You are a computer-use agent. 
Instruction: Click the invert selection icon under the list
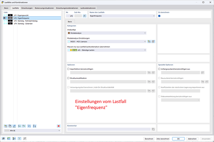tap(24, 126)
